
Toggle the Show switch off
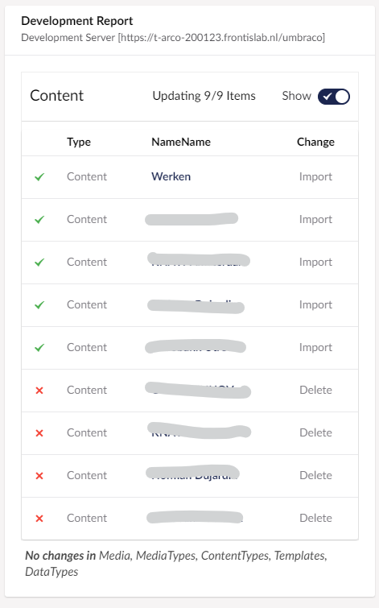click(x=334, y=97)
